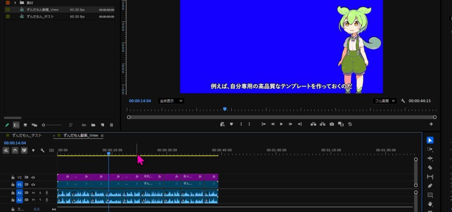Select the Pen tool in tools panel

pos(430,186)
